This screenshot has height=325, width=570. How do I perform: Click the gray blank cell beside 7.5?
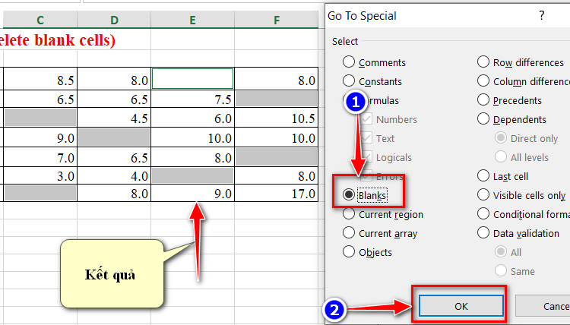pyautogui.click(x=277, y=99)
